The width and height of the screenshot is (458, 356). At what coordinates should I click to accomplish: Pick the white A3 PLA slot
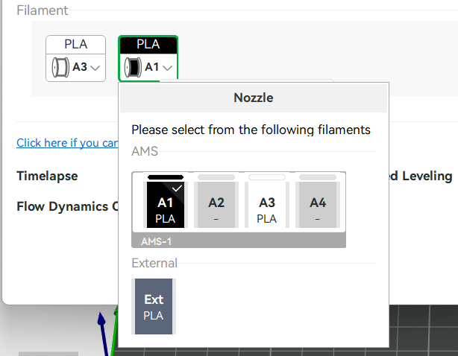(267, 209)
